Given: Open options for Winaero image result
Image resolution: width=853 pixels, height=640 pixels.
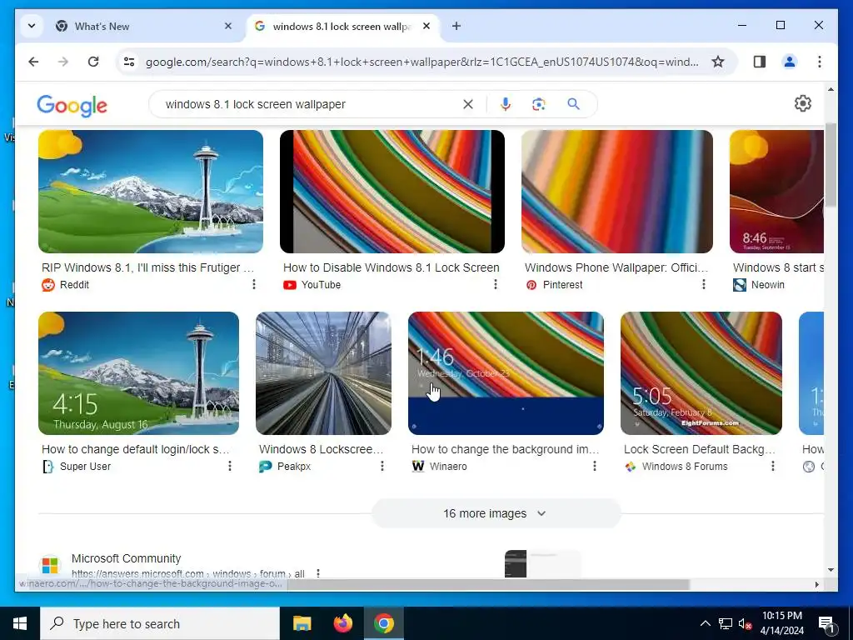Looking at the screenshot, I should (594, 466).
